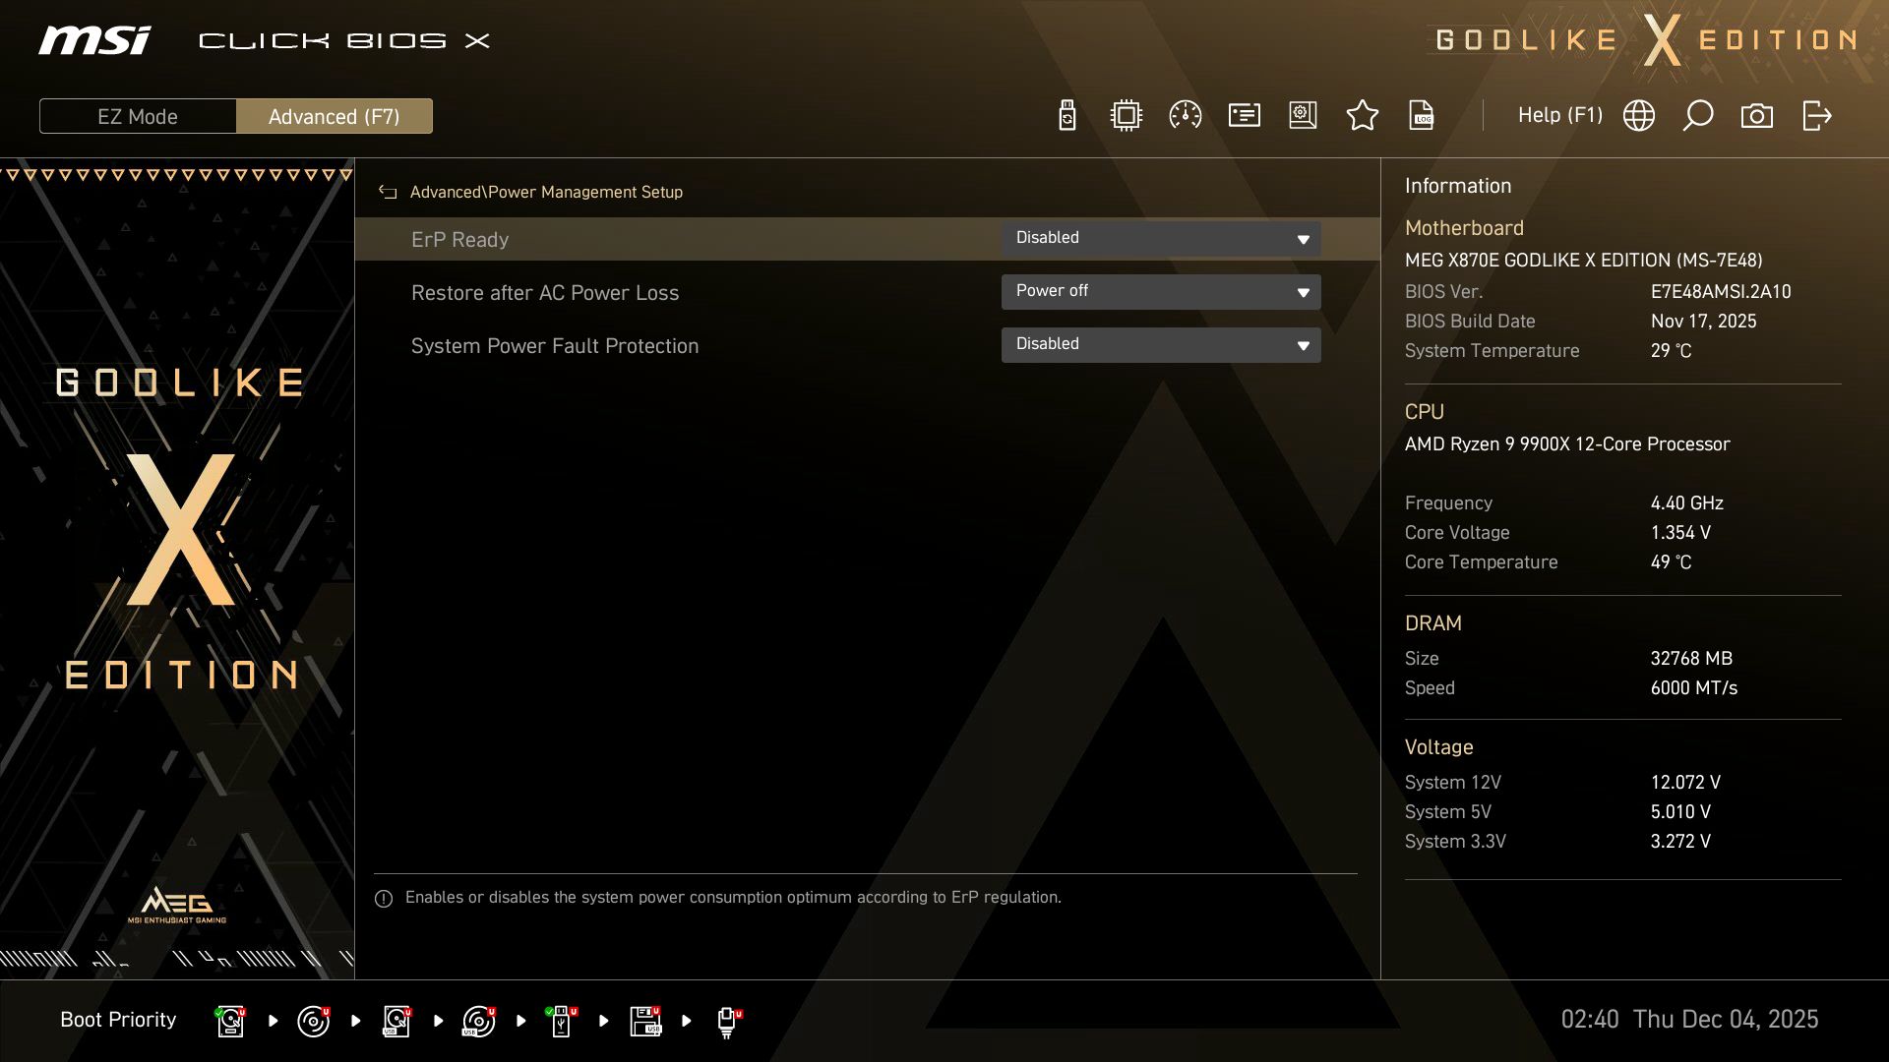Open Help with the Help (F1) button
This screenshot has height=1062, width=1889.
(1560, 115)
